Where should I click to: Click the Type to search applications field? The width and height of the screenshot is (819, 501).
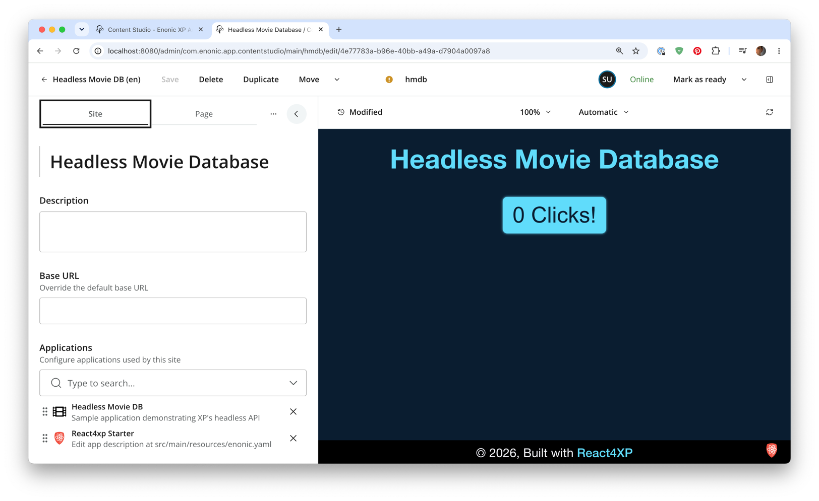(173, 383)
